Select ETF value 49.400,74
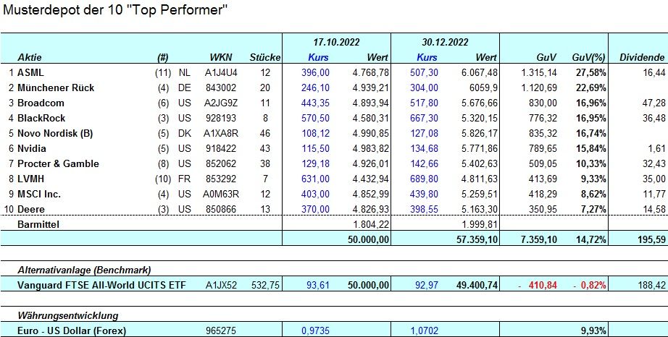This screenshot has width=668, height=337. coord(476,285)
